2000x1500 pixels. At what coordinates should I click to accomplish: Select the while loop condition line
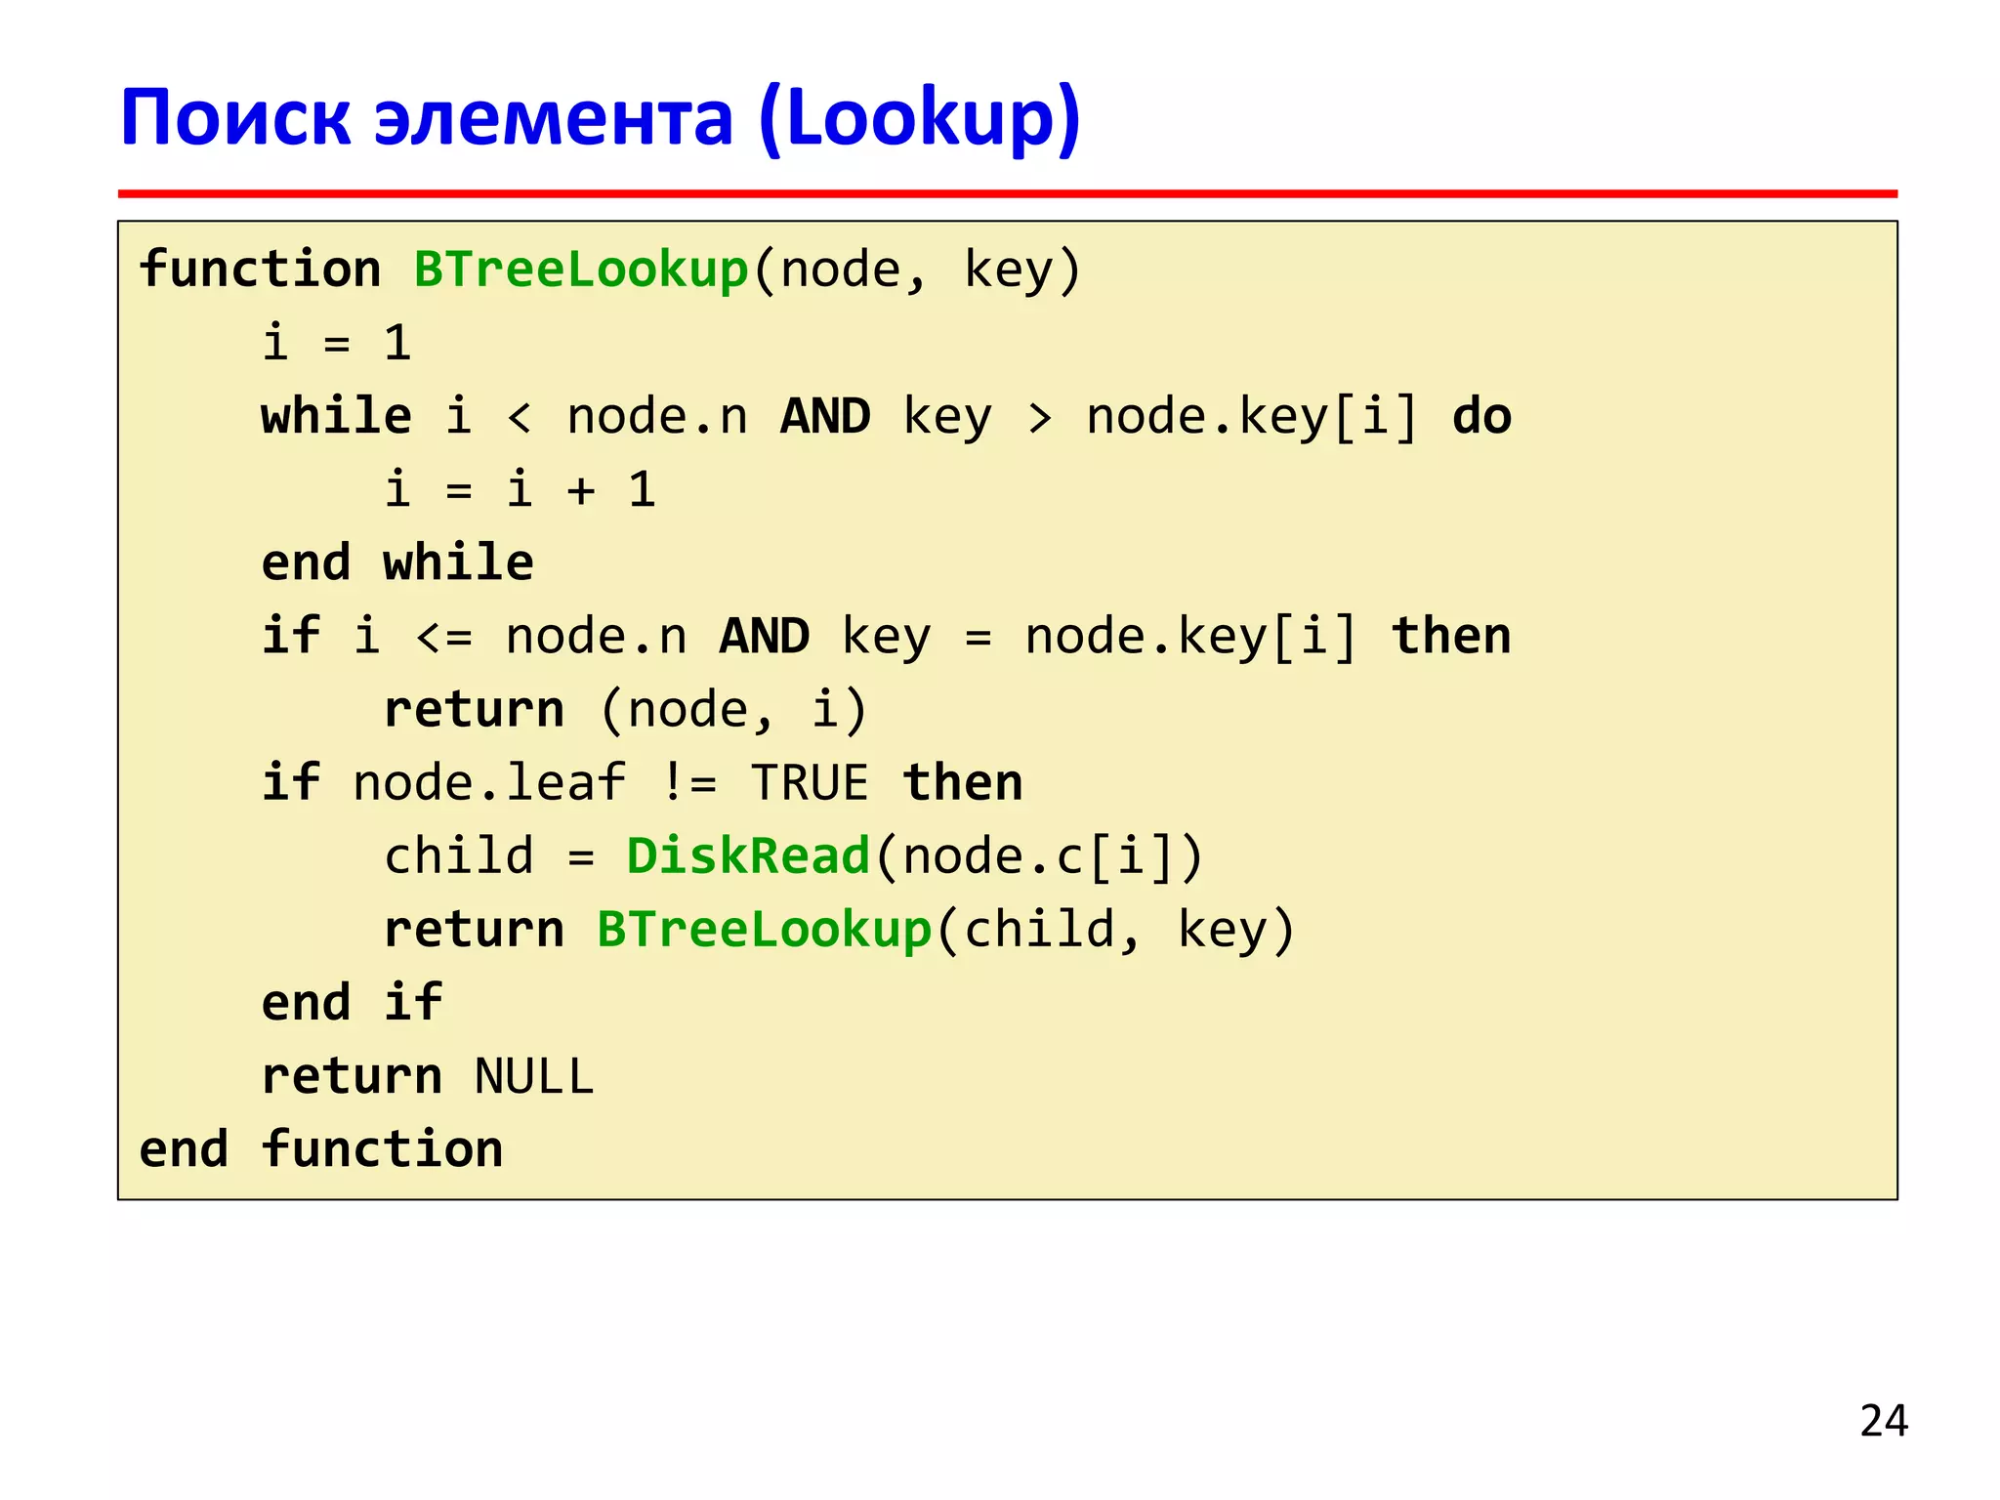(887, 417)
